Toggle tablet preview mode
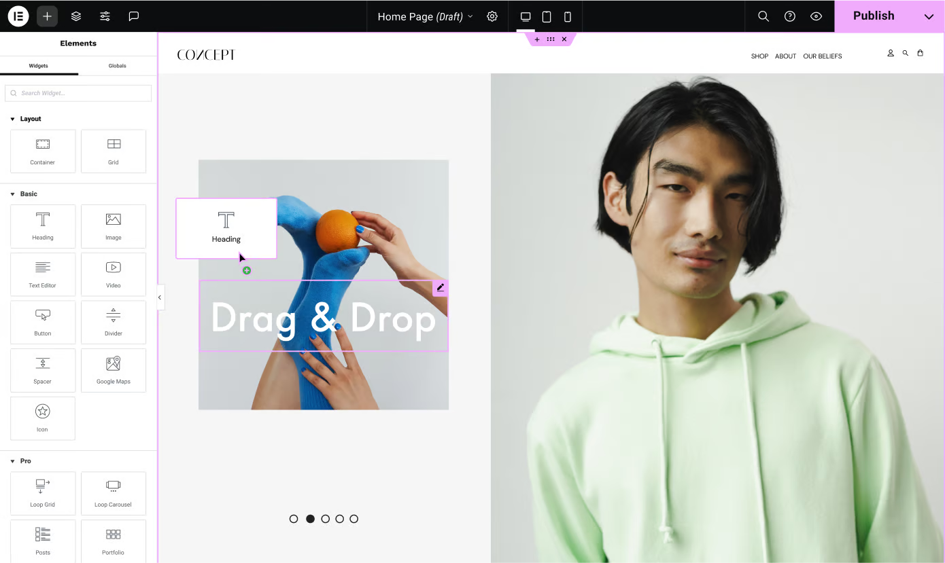 (x=547, y=16)
